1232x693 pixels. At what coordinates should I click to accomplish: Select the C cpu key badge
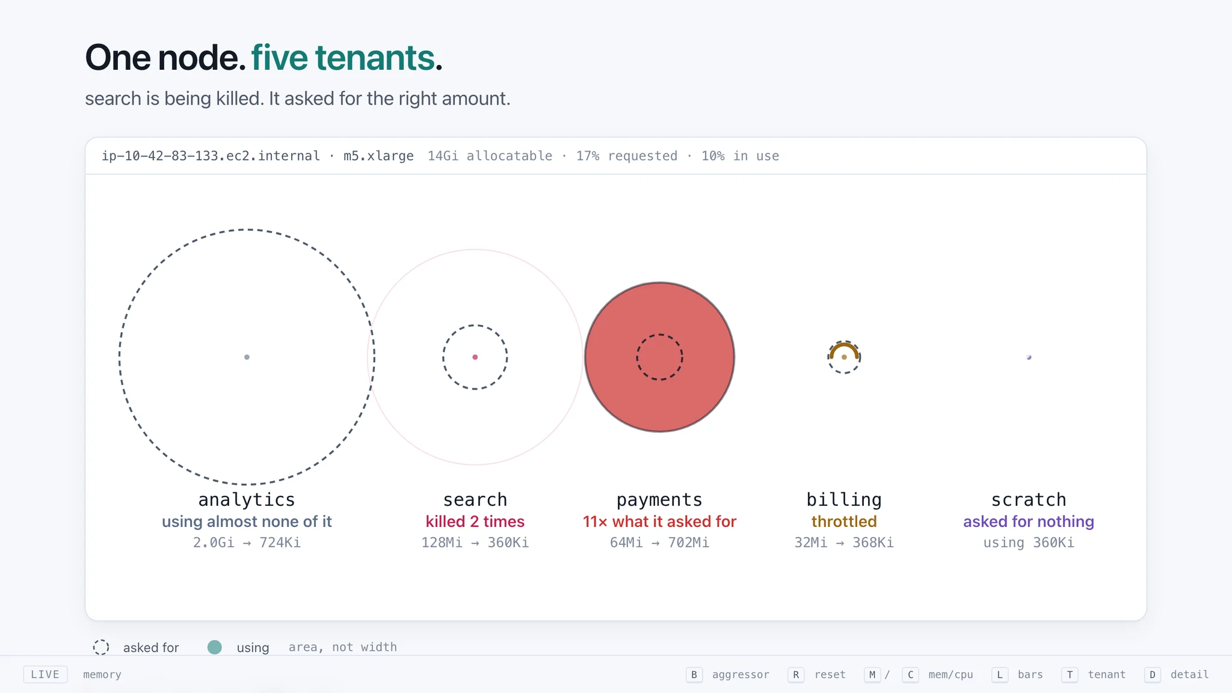(x=910, y=675)
